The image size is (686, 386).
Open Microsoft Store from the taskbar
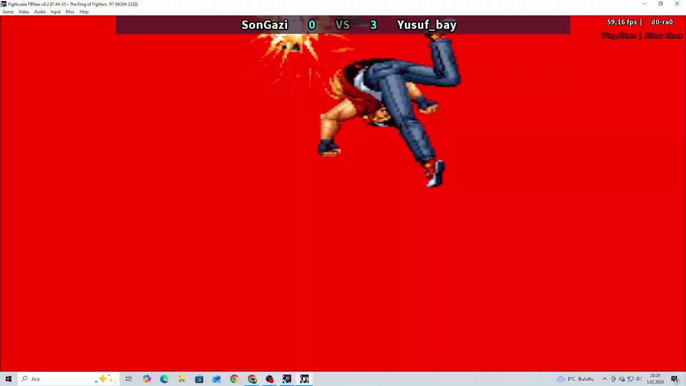[199, 379]
